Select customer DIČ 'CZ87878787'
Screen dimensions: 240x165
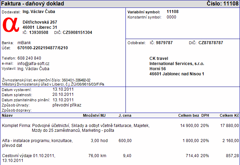click(211, 43)
